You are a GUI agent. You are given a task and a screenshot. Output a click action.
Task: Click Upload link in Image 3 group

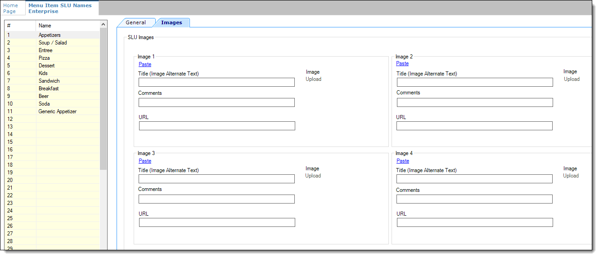tap(313, 176)
